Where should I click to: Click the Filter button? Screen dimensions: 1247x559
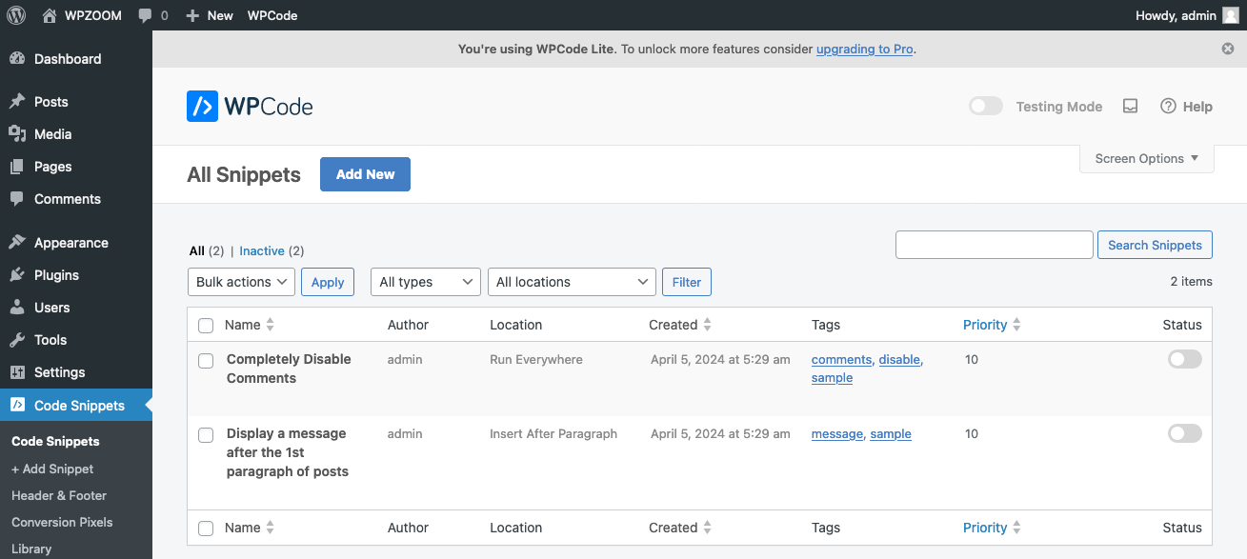coord(687,282)
